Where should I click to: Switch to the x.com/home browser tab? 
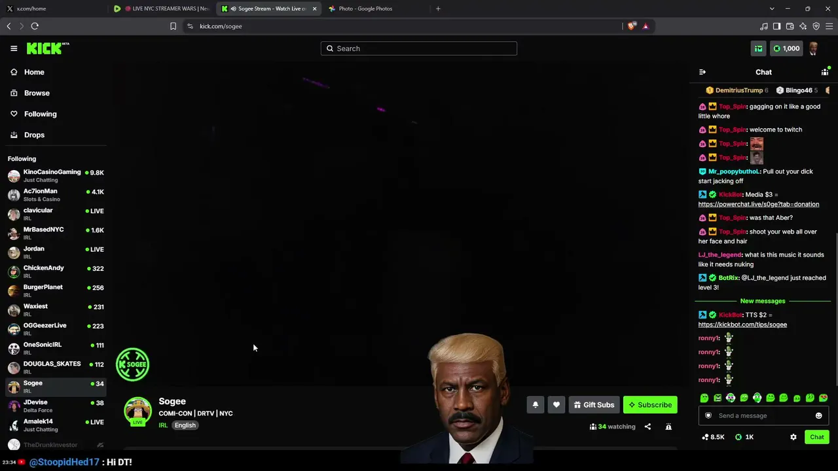click(54, 9)
